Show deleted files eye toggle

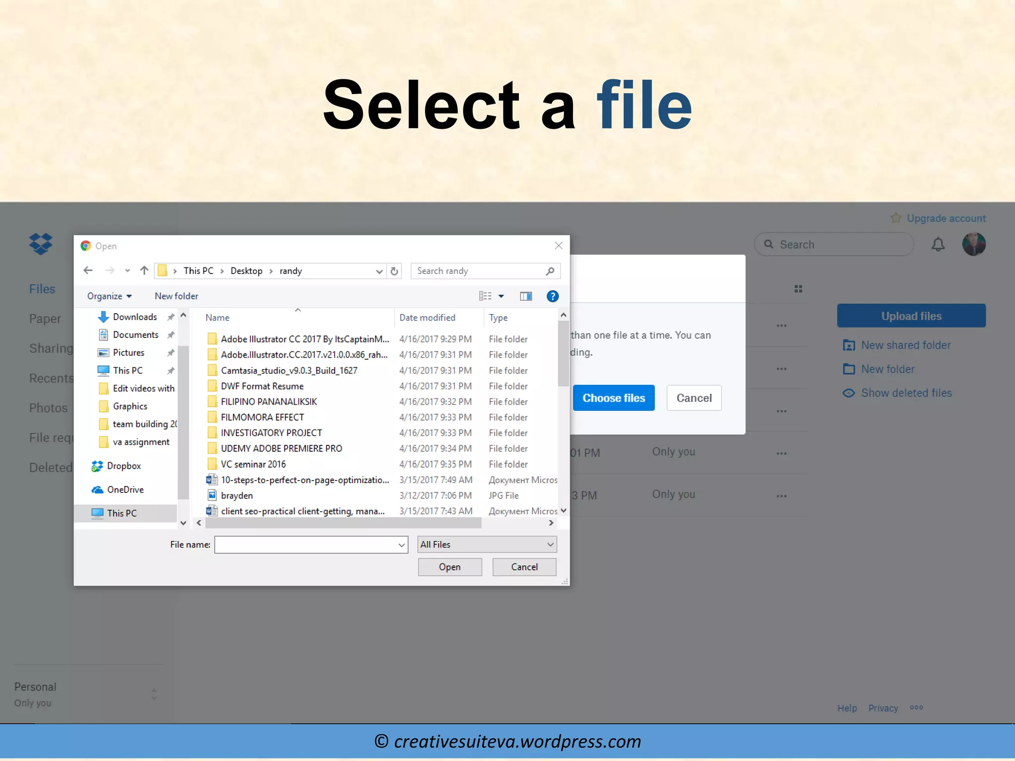[849, 393]
